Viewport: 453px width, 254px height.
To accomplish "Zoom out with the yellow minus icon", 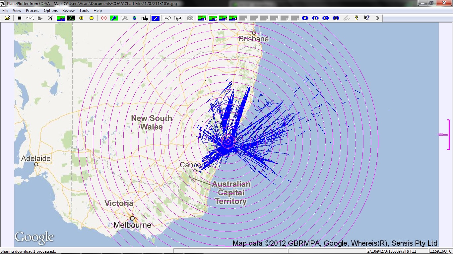I will coord(92,18).
